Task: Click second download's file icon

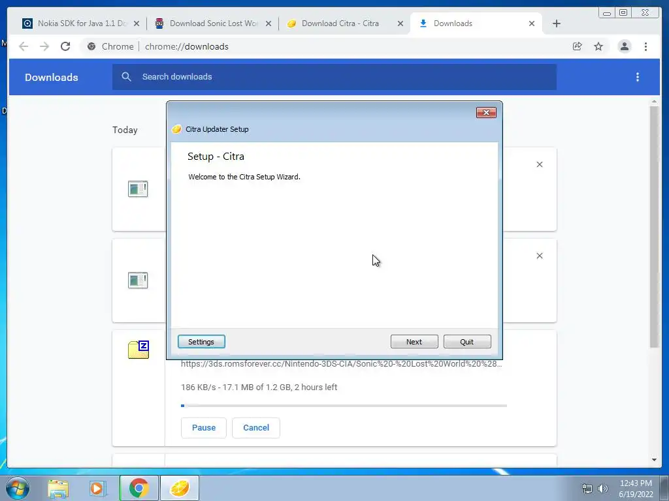Action: [138, 281]
